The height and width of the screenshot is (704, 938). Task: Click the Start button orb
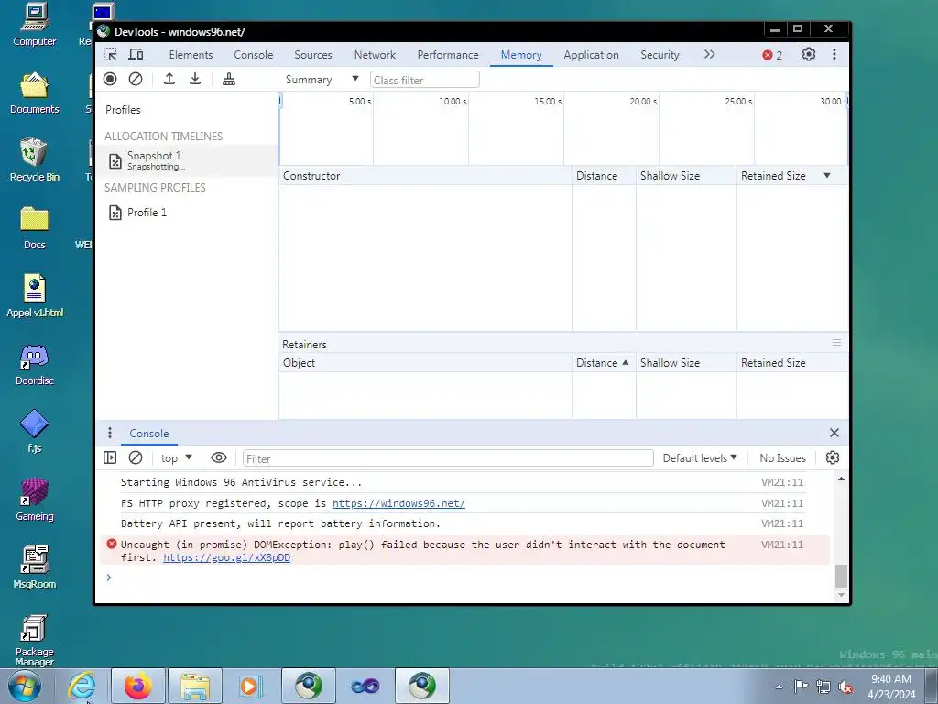[x=24, y=686]
